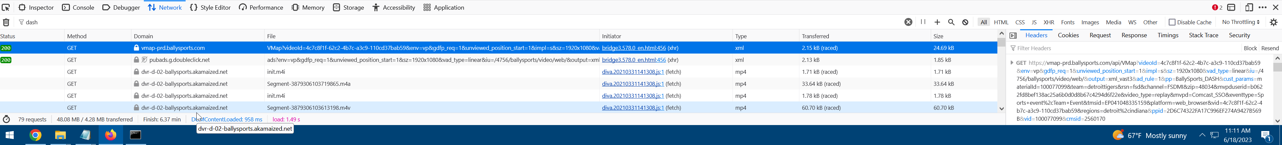This screenshot has height=145, width=1282.
Task: Filter requests by JS
Action: tap(1034, 22)
